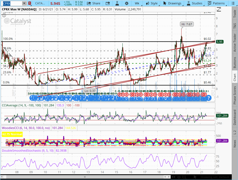Click the price axis scale icon
The image size is (238, 180).
coord(218,9)
